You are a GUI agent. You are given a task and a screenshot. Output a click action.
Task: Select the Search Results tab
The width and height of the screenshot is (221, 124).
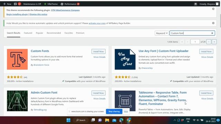pyautogui.click(x=13, y=33)
